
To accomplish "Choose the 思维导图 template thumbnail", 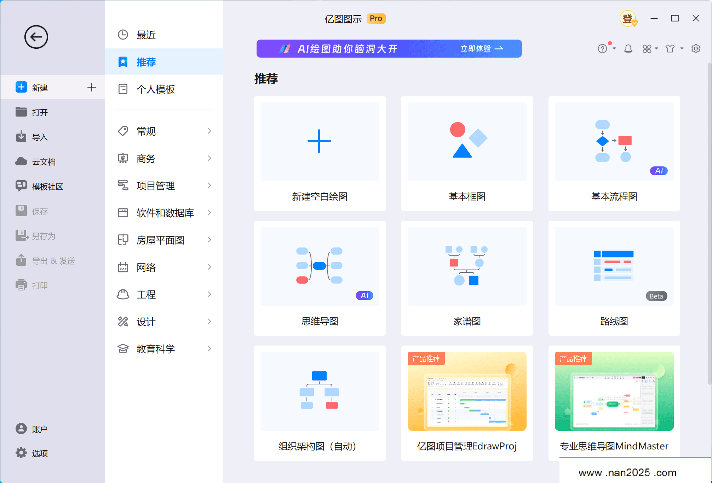I will point(320,266).
